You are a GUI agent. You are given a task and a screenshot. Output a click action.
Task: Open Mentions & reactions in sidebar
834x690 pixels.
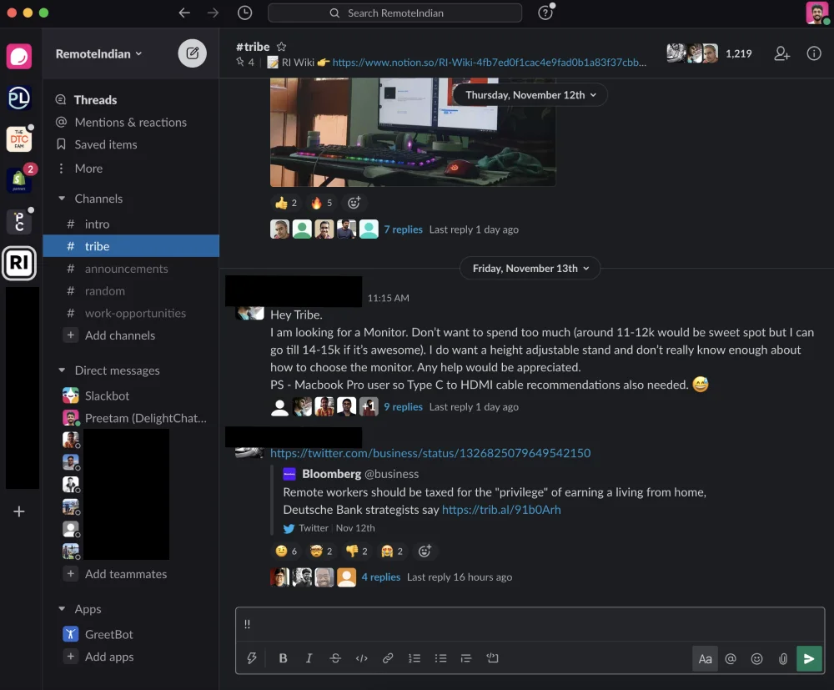130,122
